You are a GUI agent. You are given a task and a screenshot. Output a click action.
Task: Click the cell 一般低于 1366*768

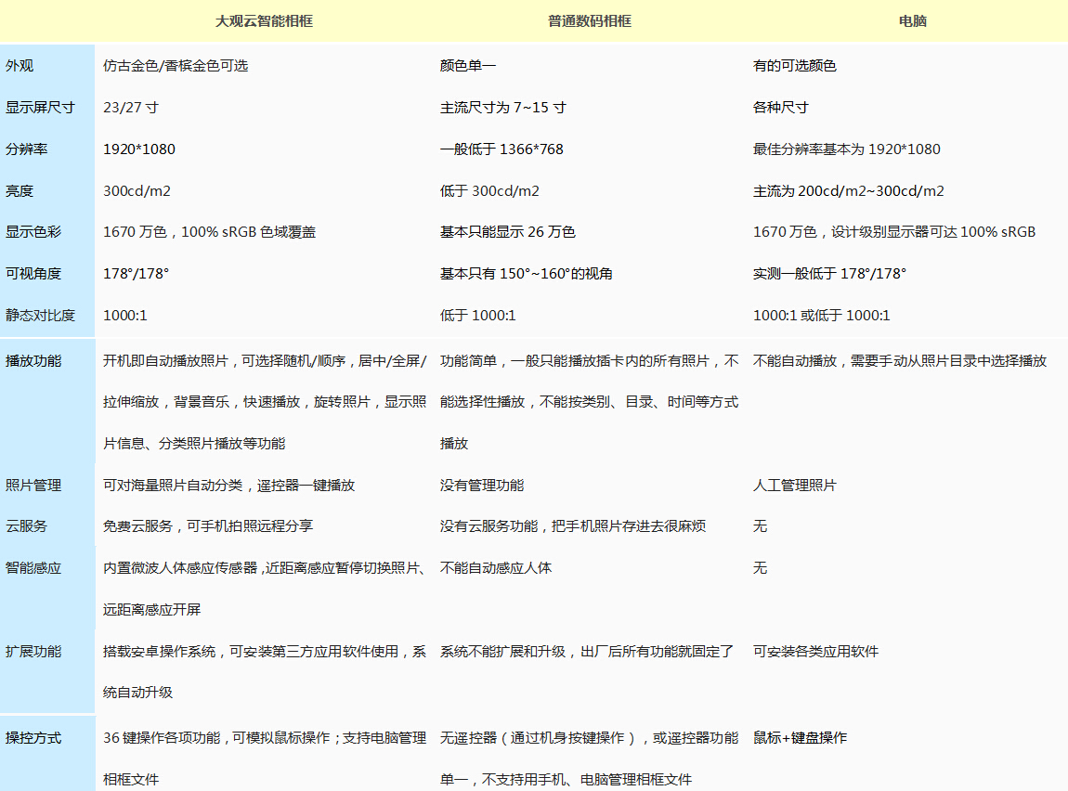[501, 149]
